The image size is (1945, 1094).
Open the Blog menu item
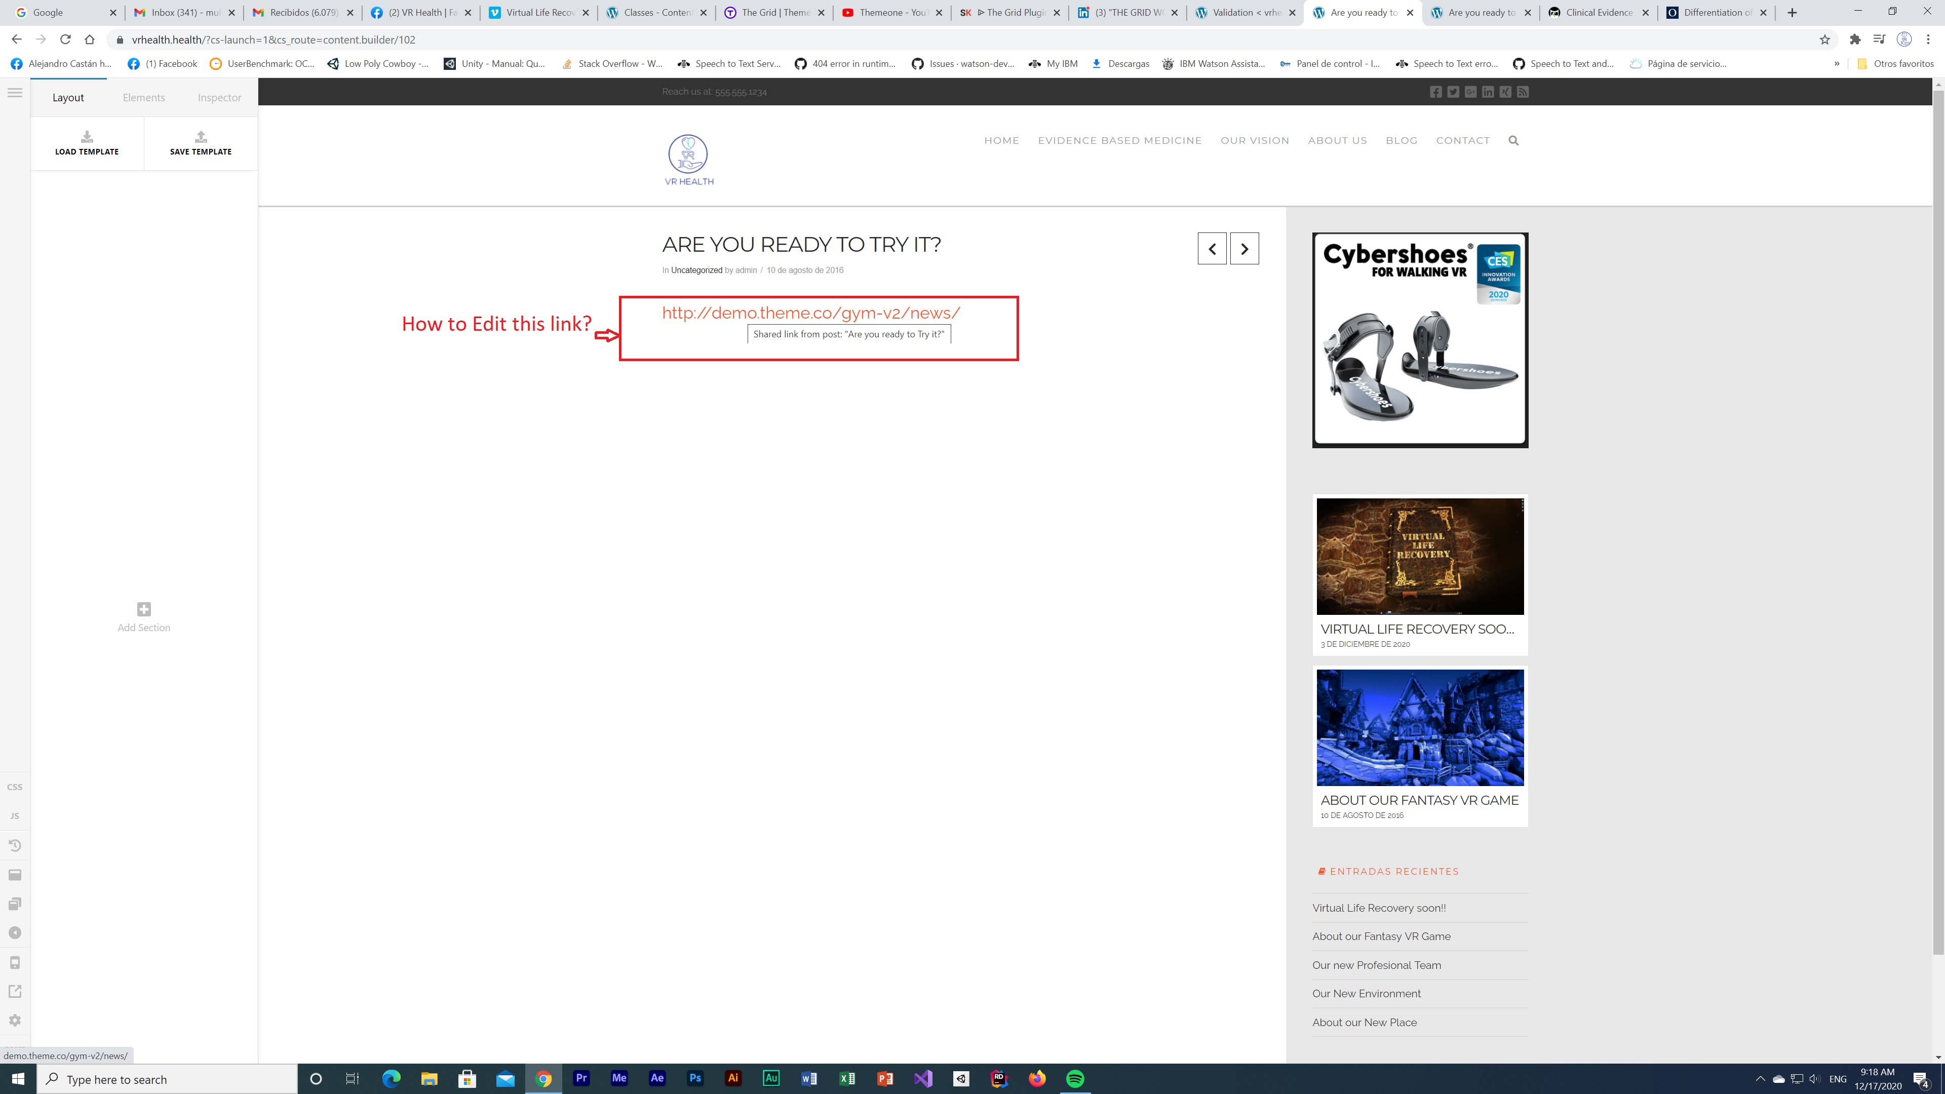pyautogui.click(x=1402, y=140)
